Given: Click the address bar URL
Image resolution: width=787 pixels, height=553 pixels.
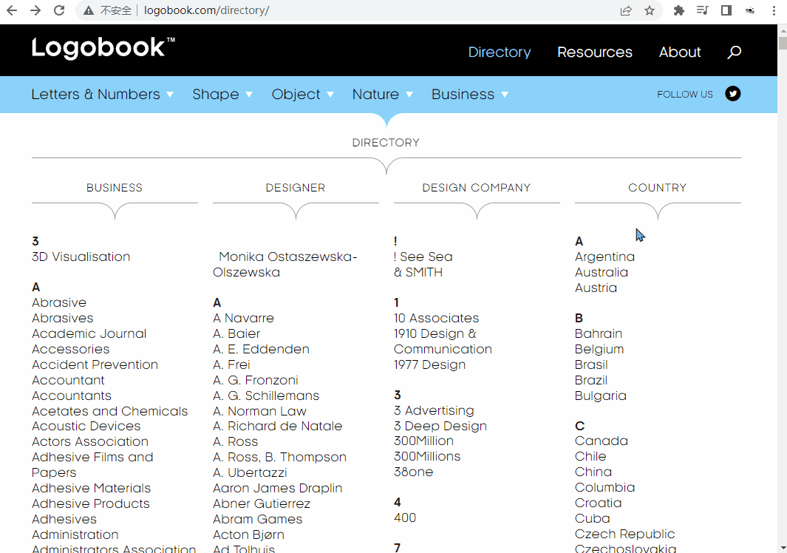Looking at the screenshot, I should coord(206,10).
